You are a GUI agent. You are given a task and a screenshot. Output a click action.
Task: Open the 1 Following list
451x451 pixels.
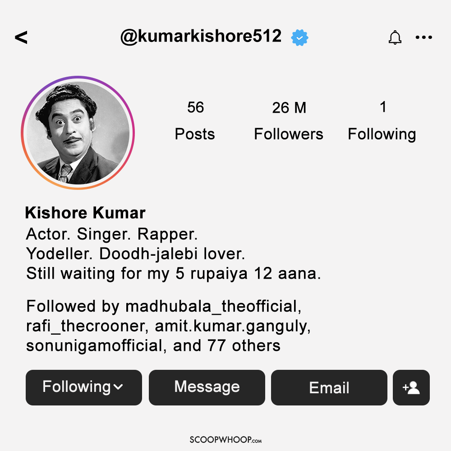(x=382, y=120)
